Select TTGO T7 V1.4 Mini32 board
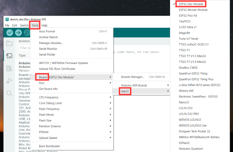Image resolution: width=233 pixels, height=152 pixels. click(200, 62)
